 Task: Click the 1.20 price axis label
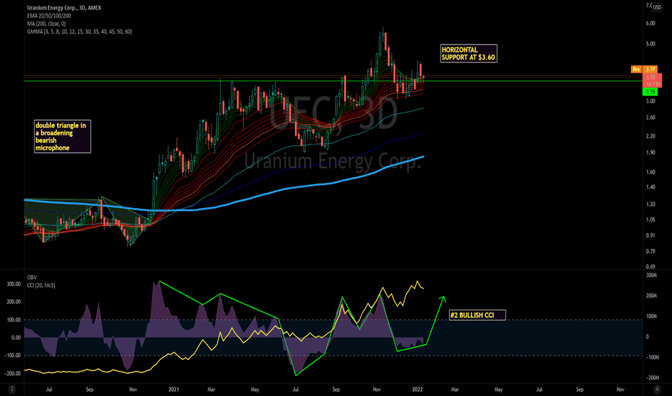tap(650, 204)
